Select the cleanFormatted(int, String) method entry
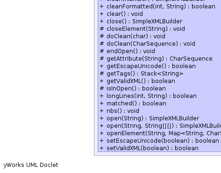The image size is (221, 173). coord(157,7)
